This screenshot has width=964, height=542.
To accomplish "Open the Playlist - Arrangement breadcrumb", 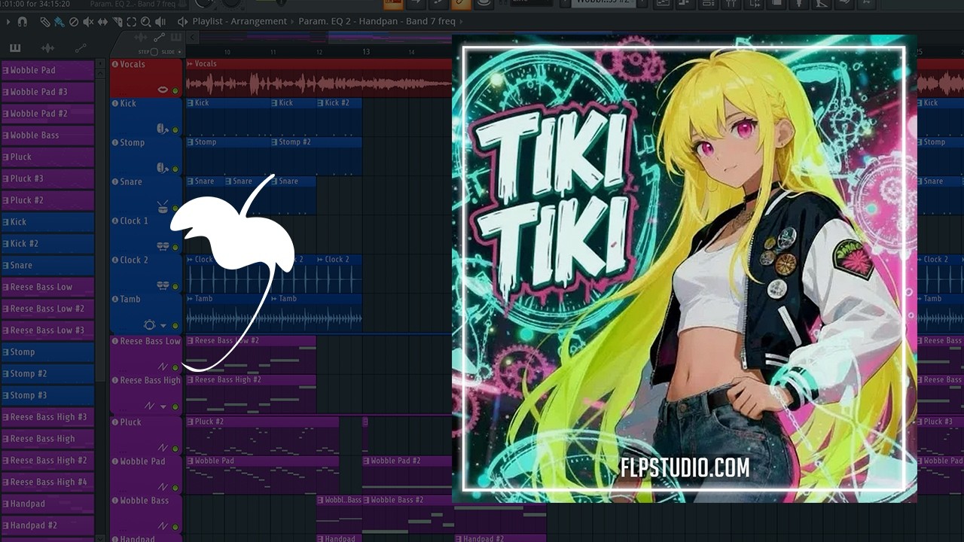I will click(239, 21).
